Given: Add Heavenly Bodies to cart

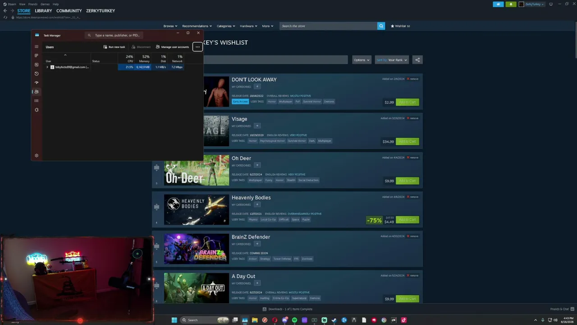Looking at the screenshot, I should click(x=408, y=220).
